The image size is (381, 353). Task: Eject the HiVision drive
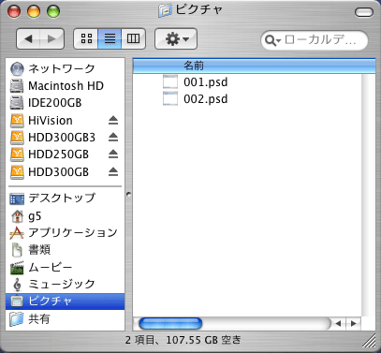(x=113, y=120)
